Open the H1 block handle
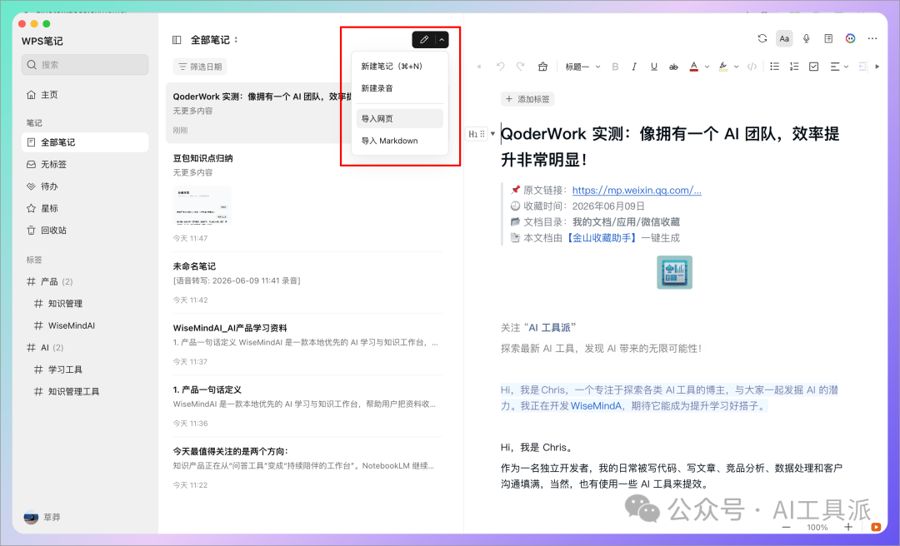Image resolution: width=900 pixels, height=546 pixels. 476,134
